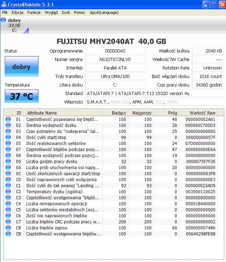Click the status orb of attribute C8
Viewport: 226px width, 262px height.
[x=8, y=228]
